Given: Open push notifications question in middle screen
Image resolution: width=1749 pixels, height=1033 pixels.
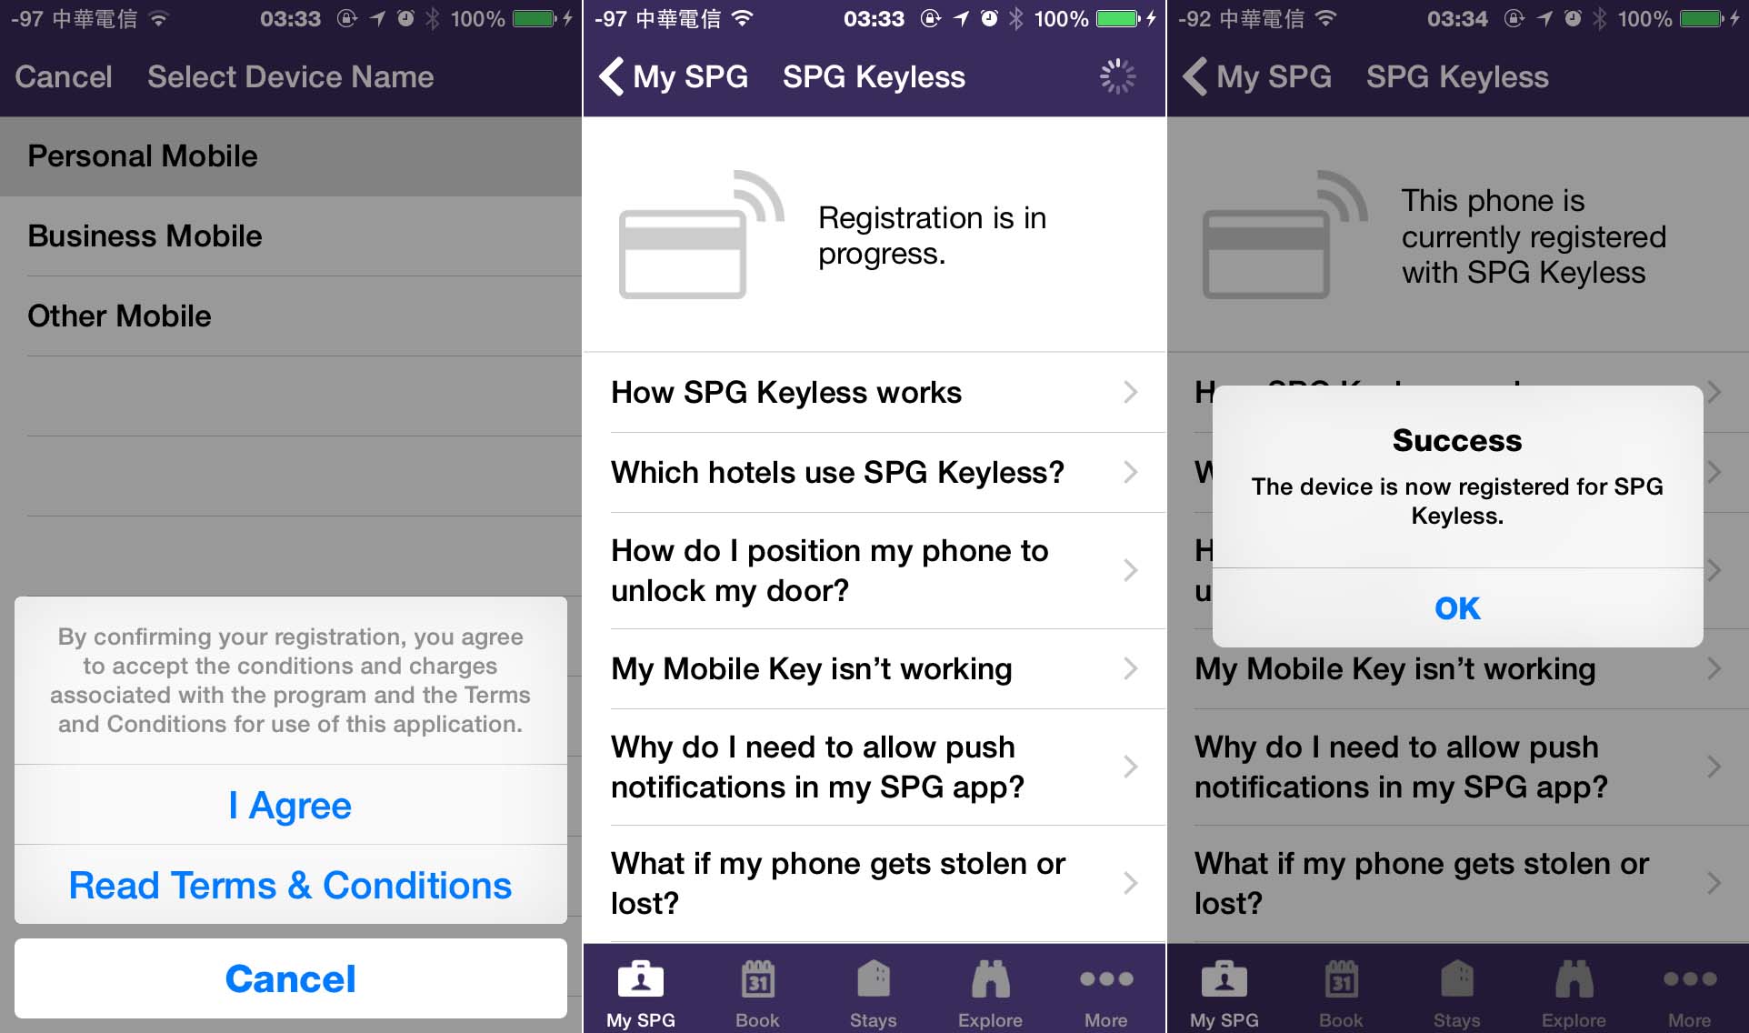Looking at the screenshot, I should [x=874, y=767].
